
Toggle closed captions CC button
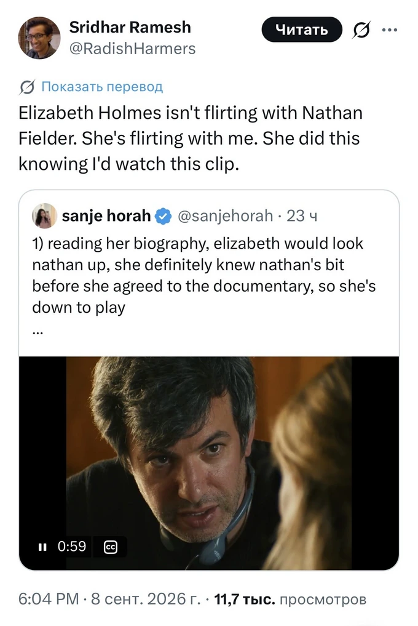(111, 547)
